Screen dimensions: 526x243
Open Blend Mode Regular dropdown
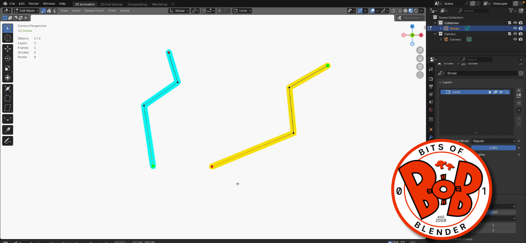pyautogui.click(x=494, y=141)
